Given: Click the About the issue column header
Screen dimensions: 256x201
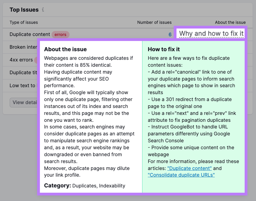Looking at the screenshot, I should pyautogui.click(x=230, y=22).
